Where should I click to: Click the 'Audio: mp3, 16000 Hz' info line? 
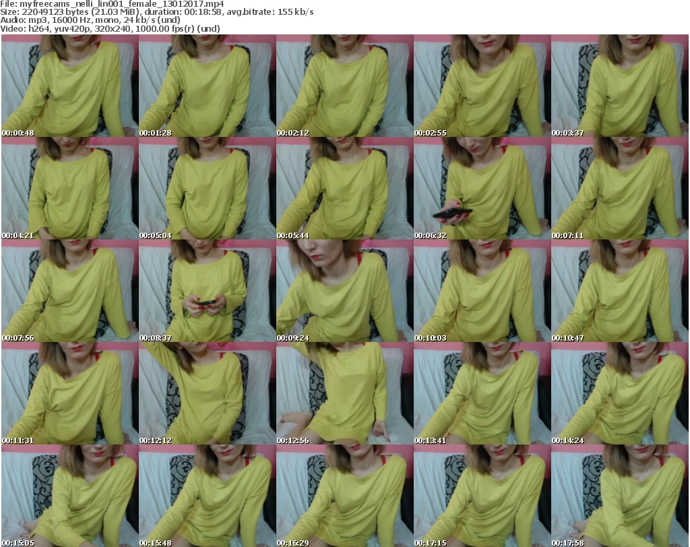pos(90,20)
